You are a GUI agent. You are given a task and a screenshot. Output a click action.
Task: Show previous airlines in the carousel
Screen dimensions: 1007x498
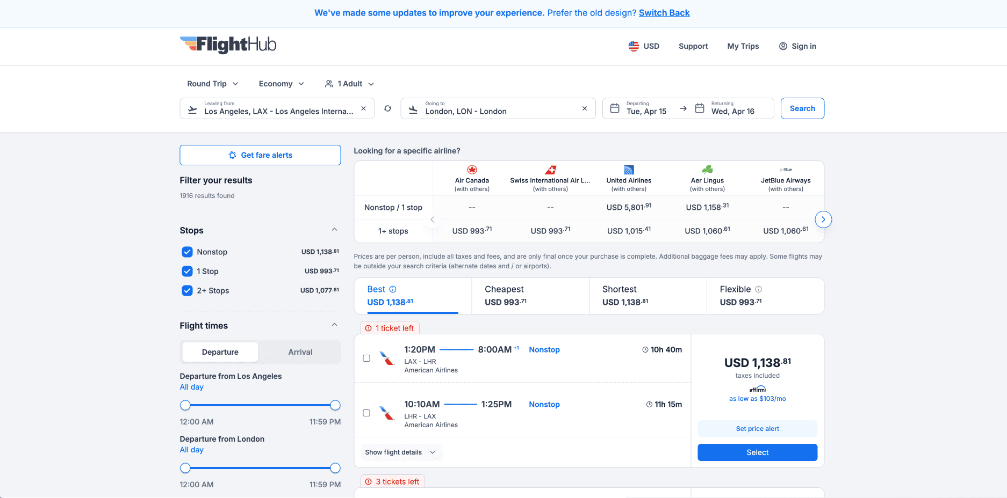click(432, 219)
